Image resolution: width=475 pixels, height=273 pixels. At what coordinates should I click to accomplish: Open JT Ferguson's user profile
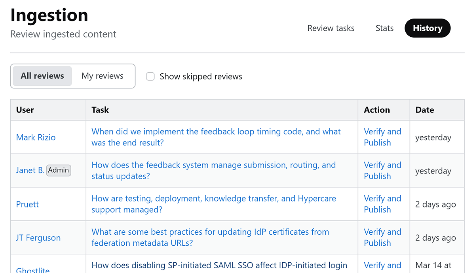coord(38,238)
